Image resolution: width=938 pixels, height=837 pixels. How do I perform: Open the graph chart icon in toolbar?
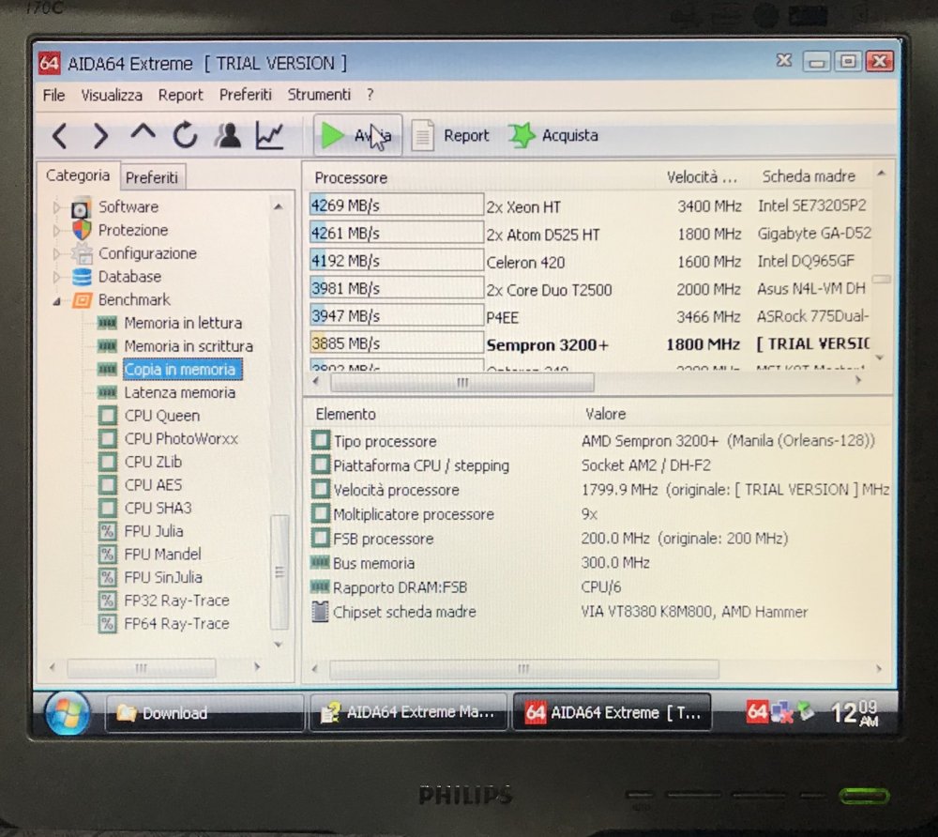pyautogui.click(x=269, y=136)
